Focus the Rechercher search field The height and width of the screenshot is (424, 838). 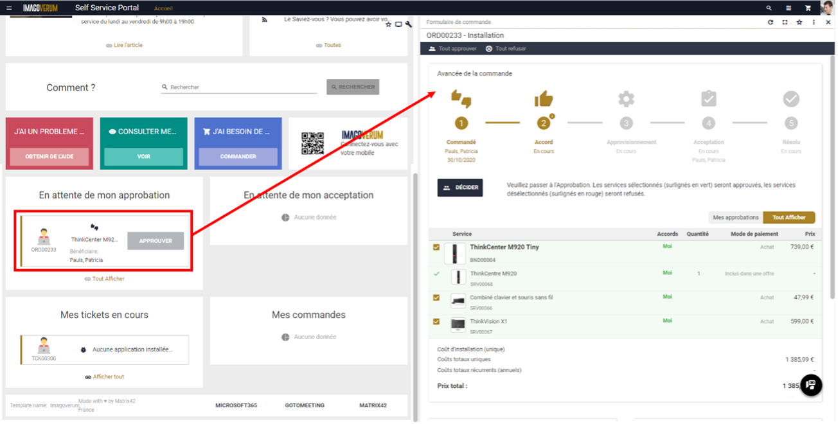coord(239,87)
